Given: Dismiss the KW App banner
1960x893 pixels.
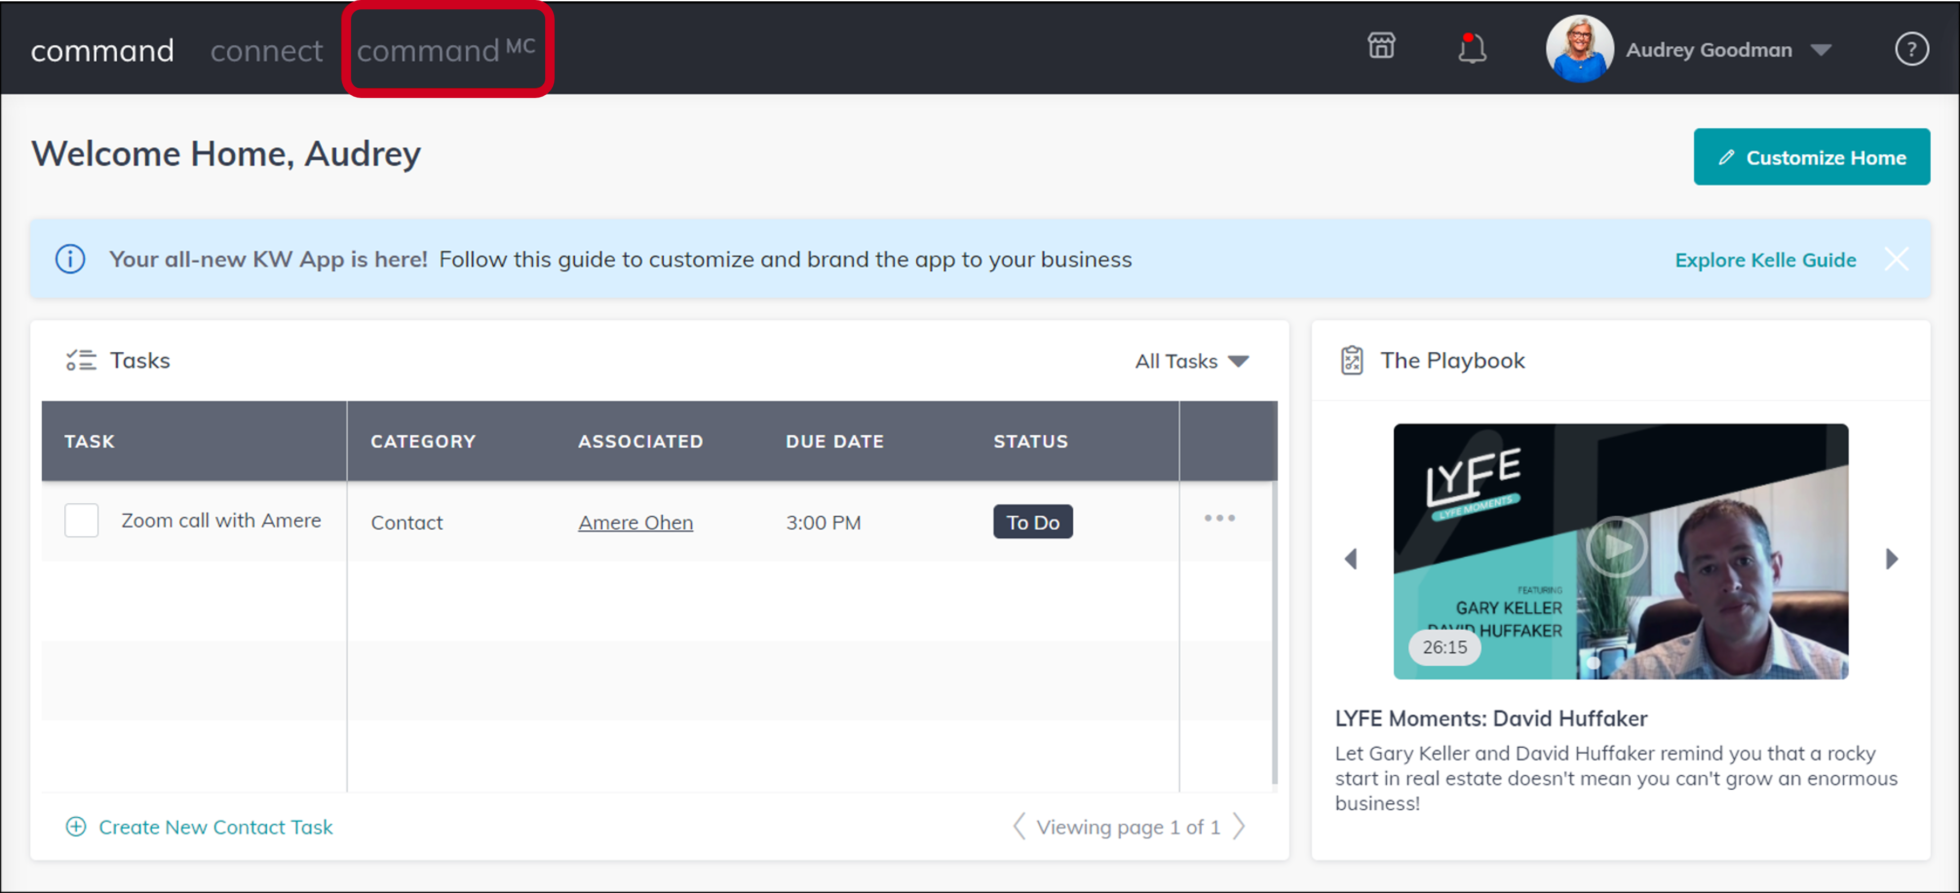Looking at the screenshot, I should click(1896, 259).
